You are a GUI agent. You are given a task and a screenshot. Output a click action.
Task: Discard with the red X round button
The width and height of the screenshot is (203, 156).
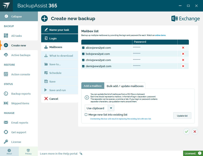(195, 132)
